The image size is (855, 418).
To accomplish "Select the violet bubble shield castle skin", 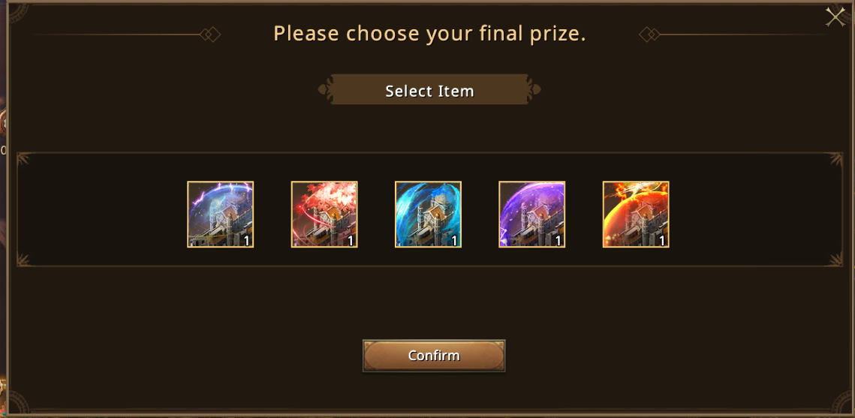I will point(532,215).
